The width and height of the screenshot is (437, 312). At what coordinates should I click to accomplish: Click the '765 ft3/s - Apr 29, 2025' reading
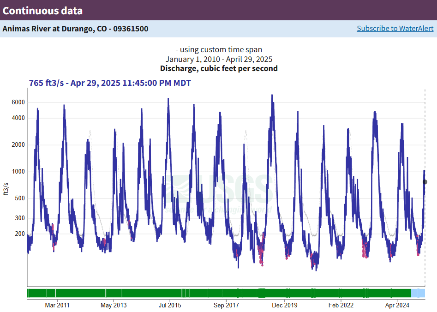(110, 83)
